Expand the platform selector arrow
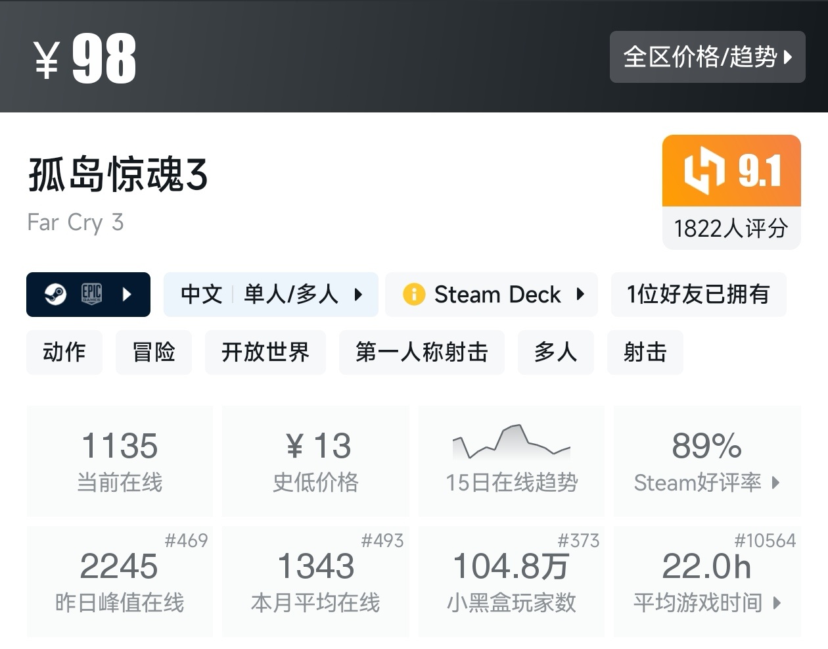Viewport: 828px width, 649px height. (127, 294)
